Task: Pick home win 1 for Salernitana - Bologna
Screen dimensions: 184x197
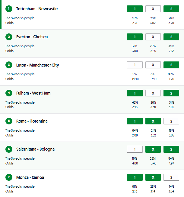Action: point(135,149)
